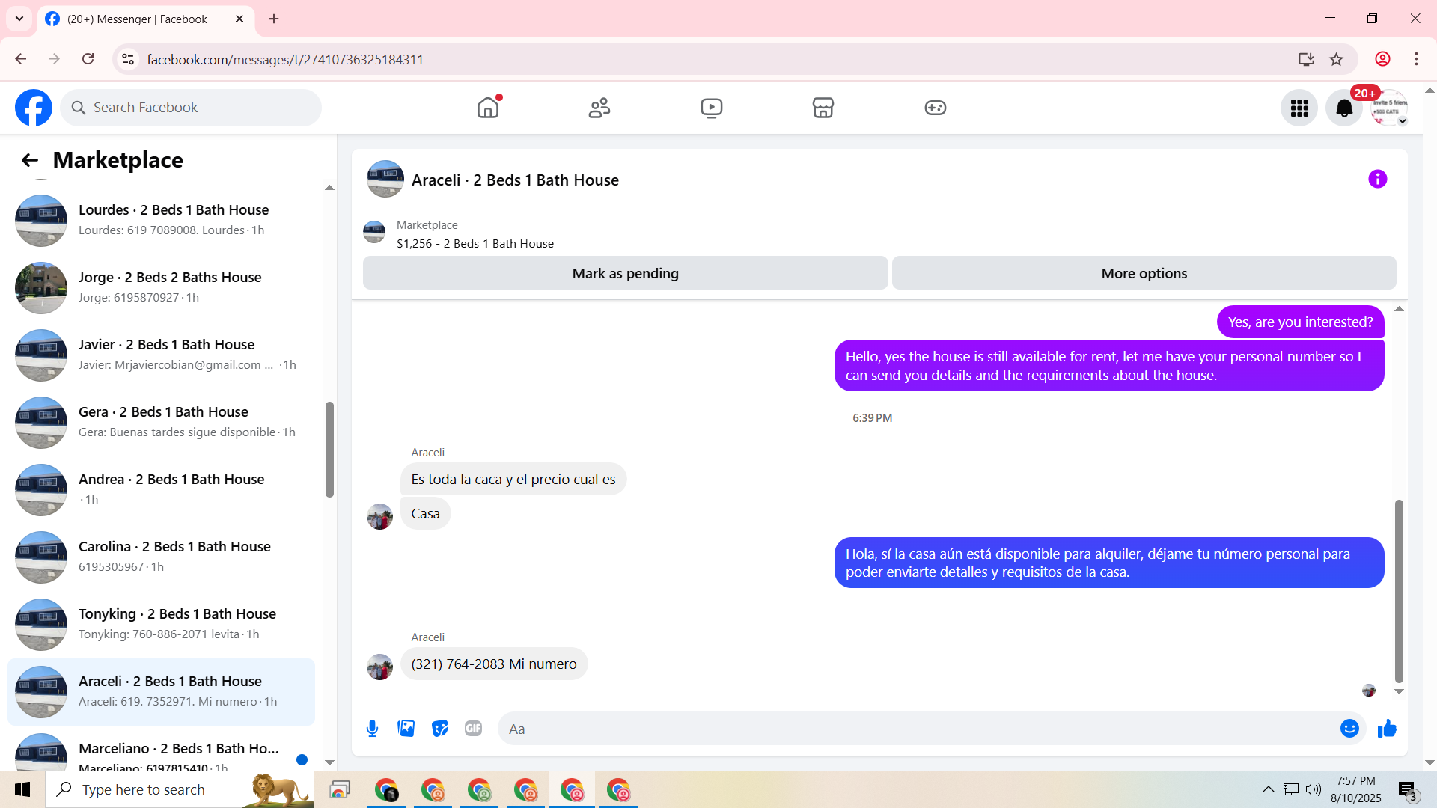
Task: Show hidden system tray icons
Action: [x=1268, y=789]
